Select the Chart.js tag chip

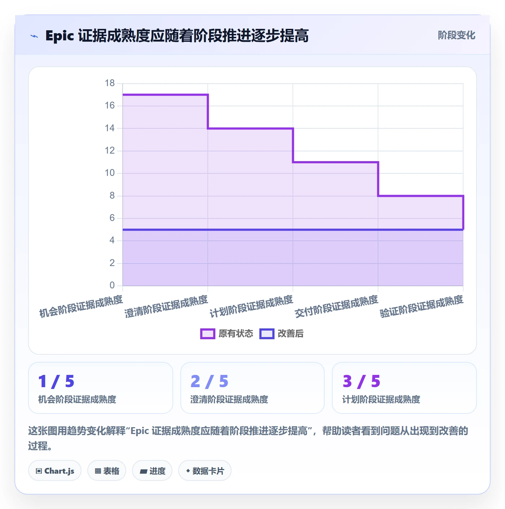pos(55,471)
